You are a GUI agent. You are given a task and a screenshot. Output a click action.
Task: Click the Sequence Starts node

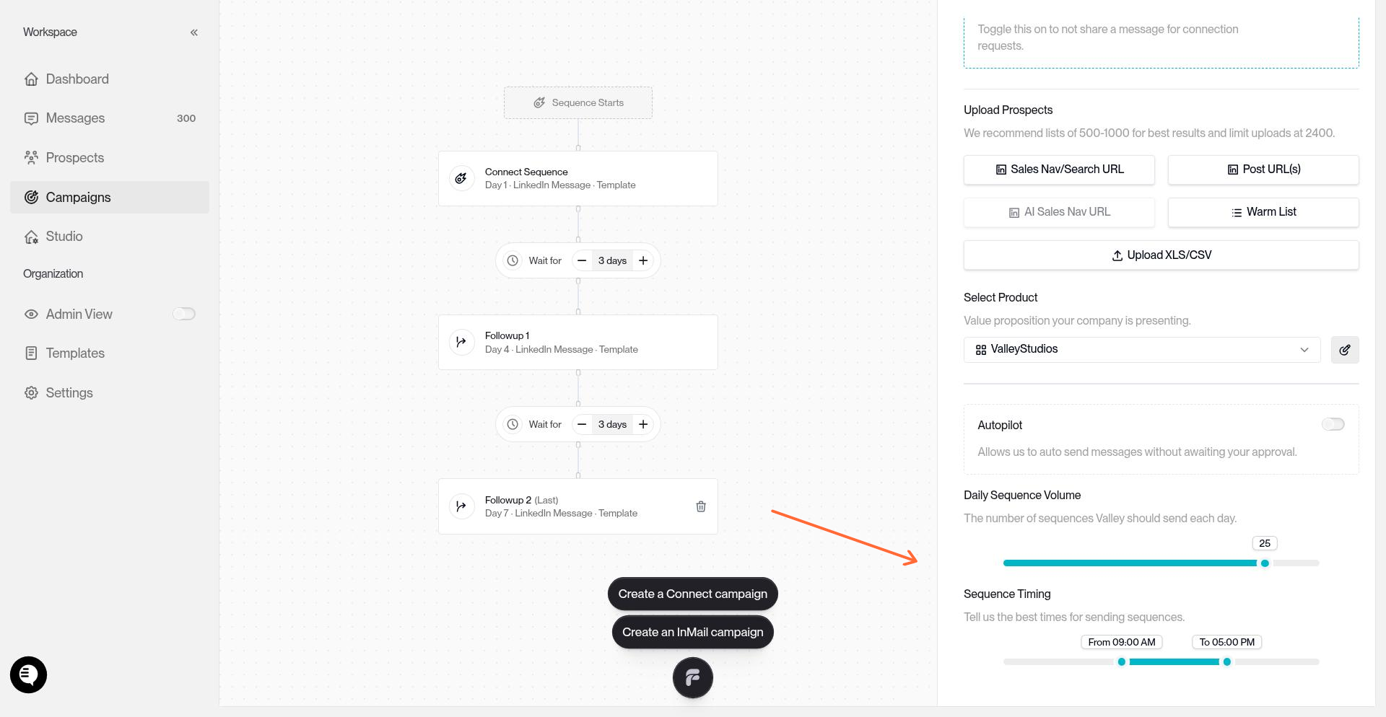(577, 103)
